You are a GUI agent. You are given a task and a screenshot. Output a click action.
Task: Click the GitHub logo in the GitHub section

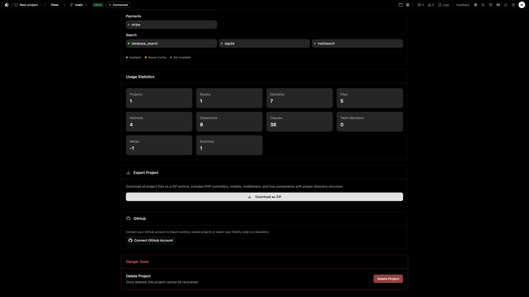coord(128,218)
